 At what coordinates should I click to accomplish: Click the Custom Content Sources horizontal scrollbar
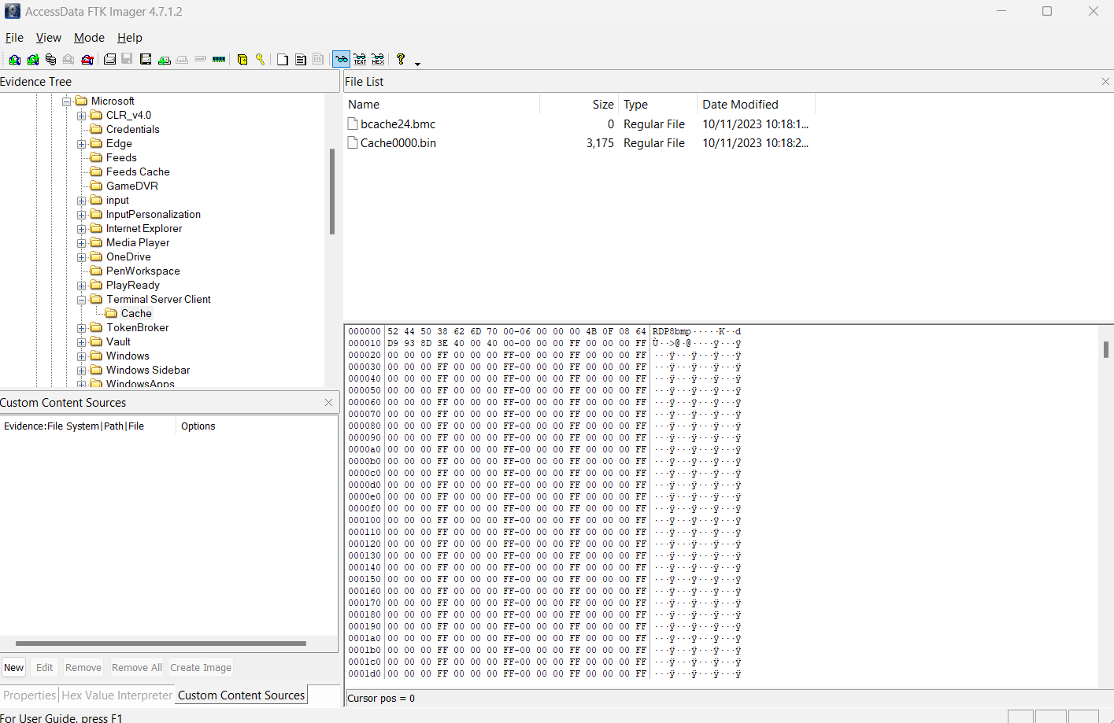coord(161,643)
